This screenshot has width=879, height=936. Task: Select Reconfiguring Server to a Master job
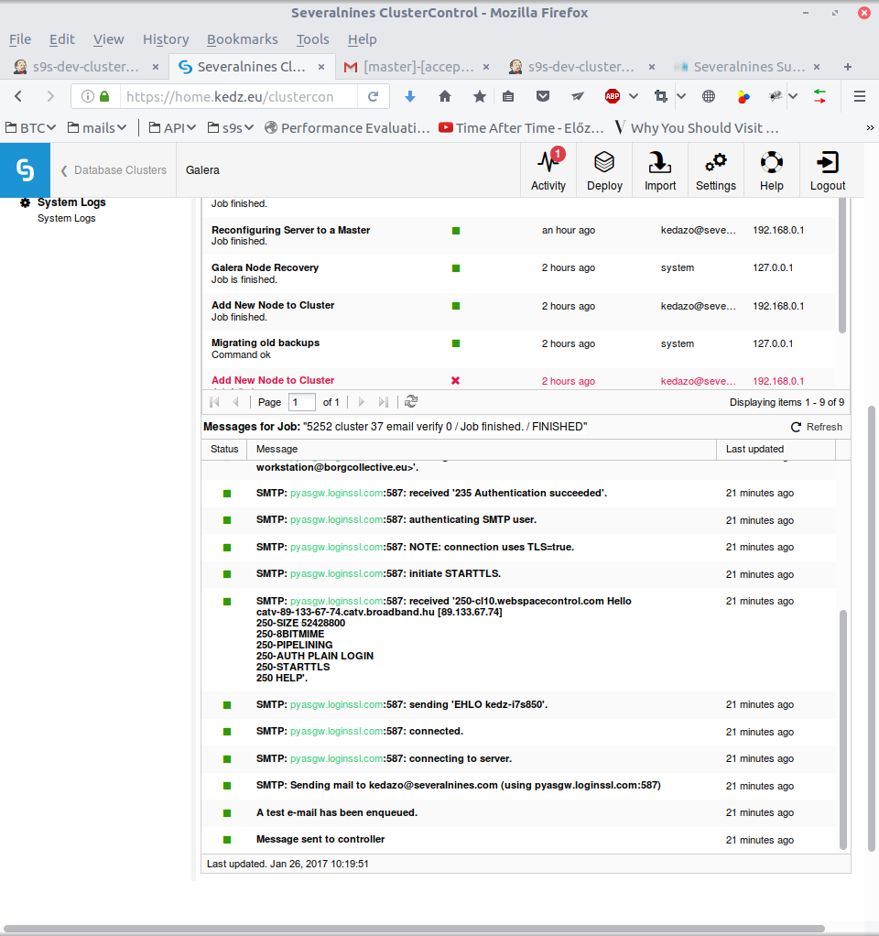point(520,235)
